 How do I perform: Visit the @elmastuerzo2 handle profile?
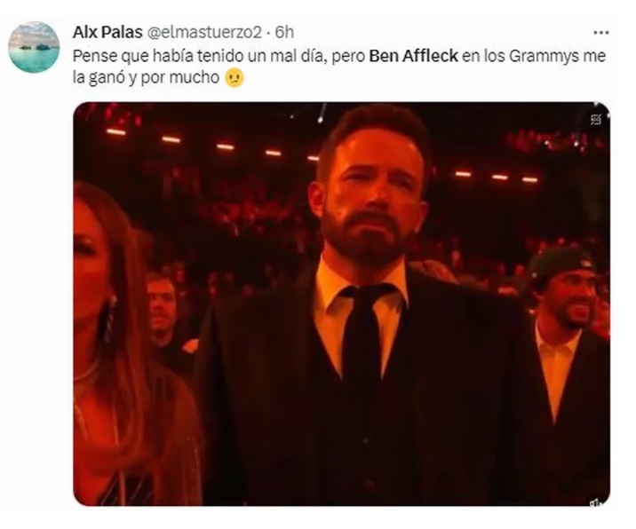pyautogui.click(x=203, y=33)
